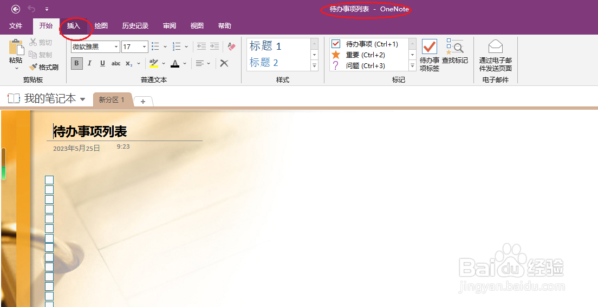This screenshot has width=598, height=307.
Task: Switch to the 审阅 tab
Action: [170, 26]
